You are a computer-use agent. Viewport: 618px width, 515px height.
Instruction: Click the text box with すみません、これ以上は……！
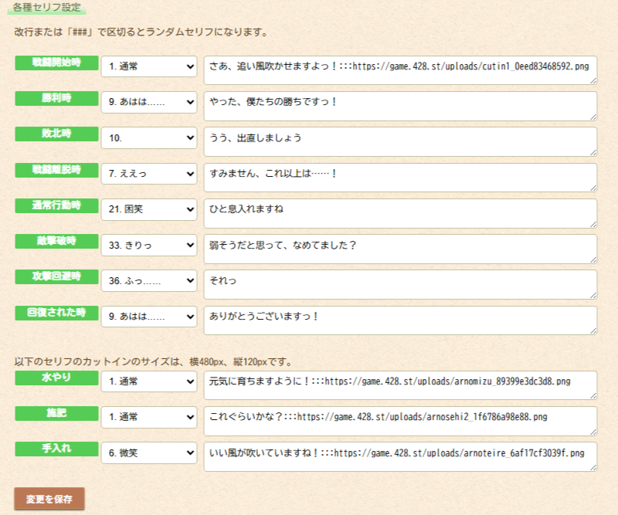coord(399,177)
